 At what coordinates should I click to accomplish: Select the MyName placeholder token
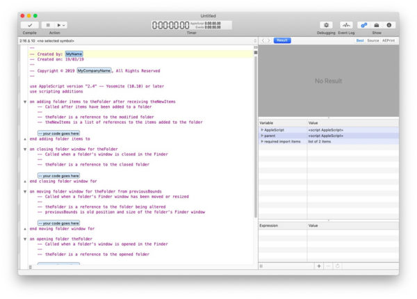pyautogui.click(x=74, y=54)
